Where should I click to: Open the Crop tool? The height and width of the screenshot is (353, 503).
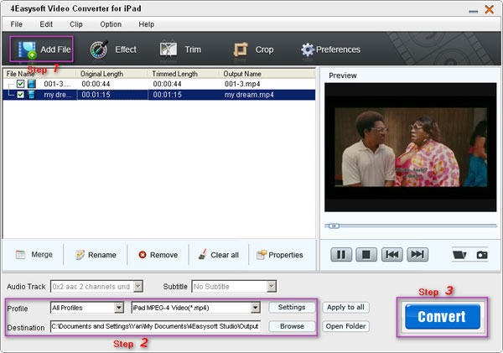253,49
